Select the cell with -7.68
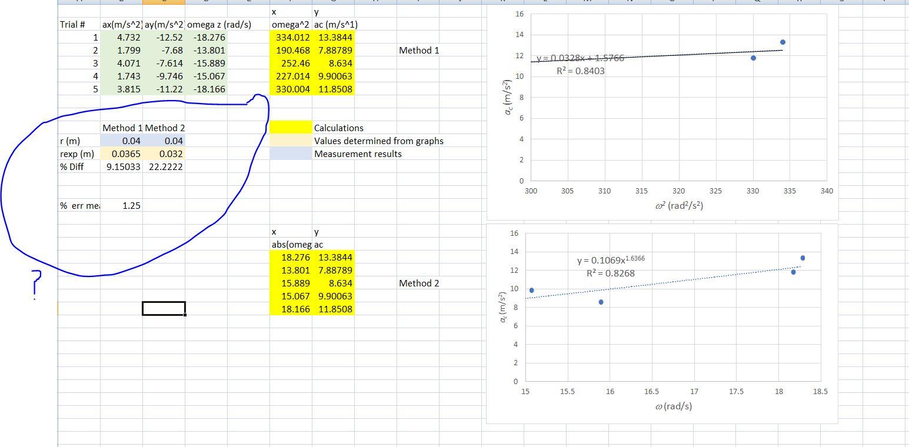The height and width of the screenshot is (447, 909). click(164, 50)
